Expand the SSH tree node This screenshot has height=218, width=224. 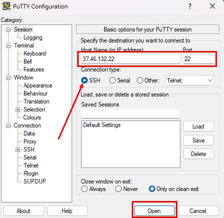tap(18, 149)
